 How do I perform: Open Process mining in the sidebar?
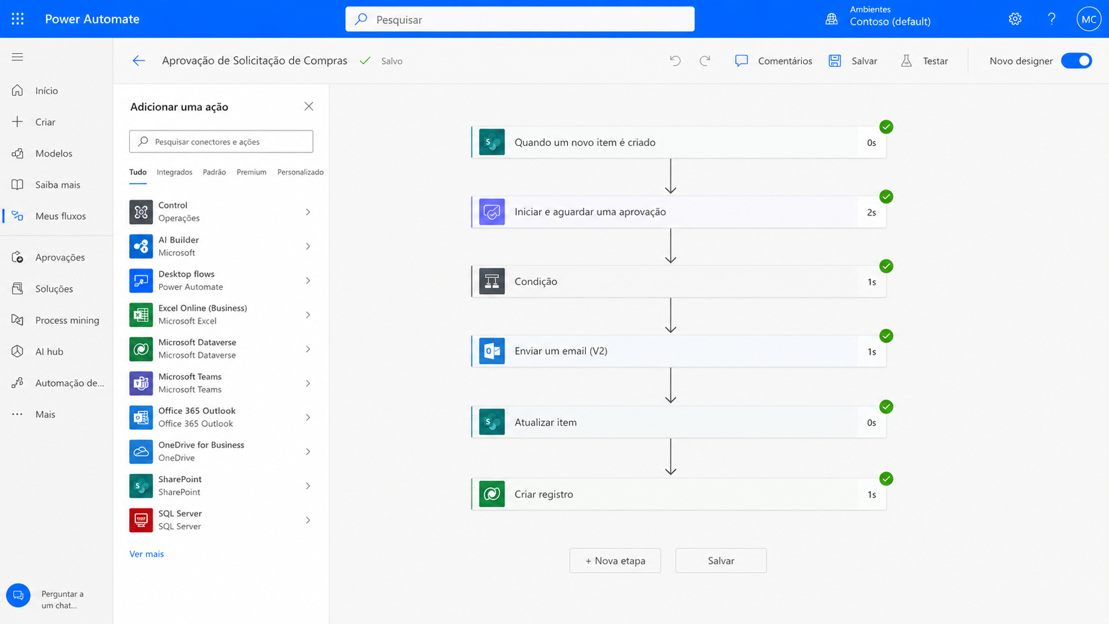[x=57, y=320]
